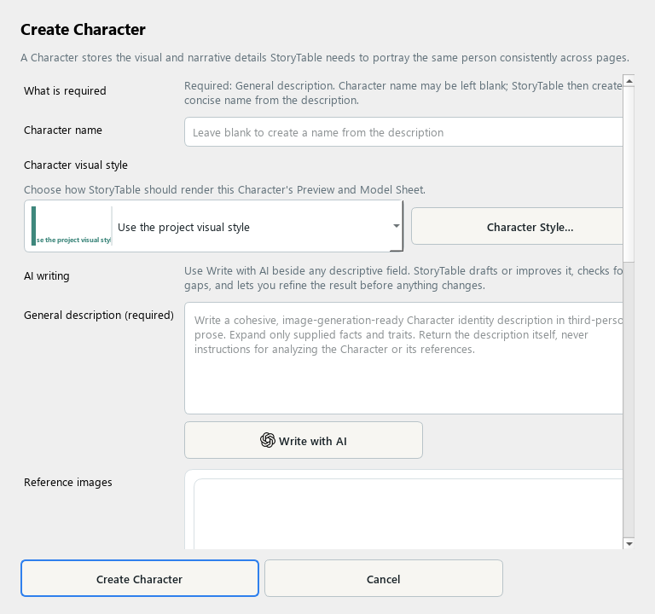Click the 'Choose how StoryTable should render' hint text
655x614 pixels.
[225, 189]
